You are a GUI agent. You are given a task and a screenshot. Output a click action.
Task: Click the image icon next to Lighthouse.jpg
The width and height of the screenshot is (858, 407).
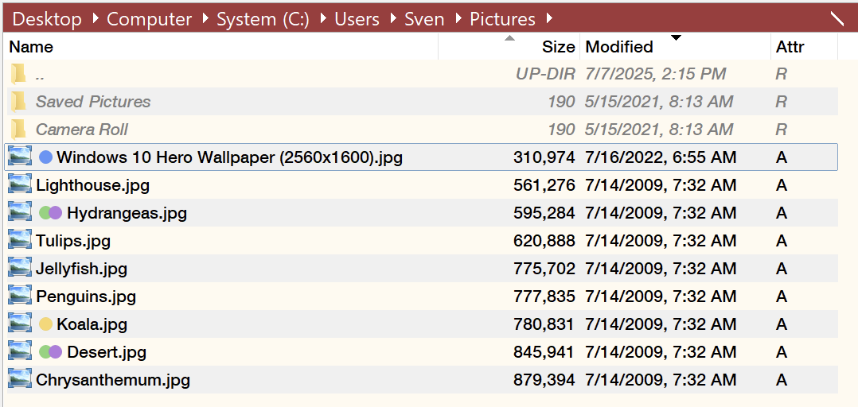(20, 184)
